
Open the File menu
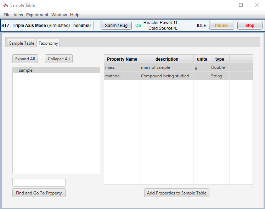pyautogui.click(x=7, y=15)
